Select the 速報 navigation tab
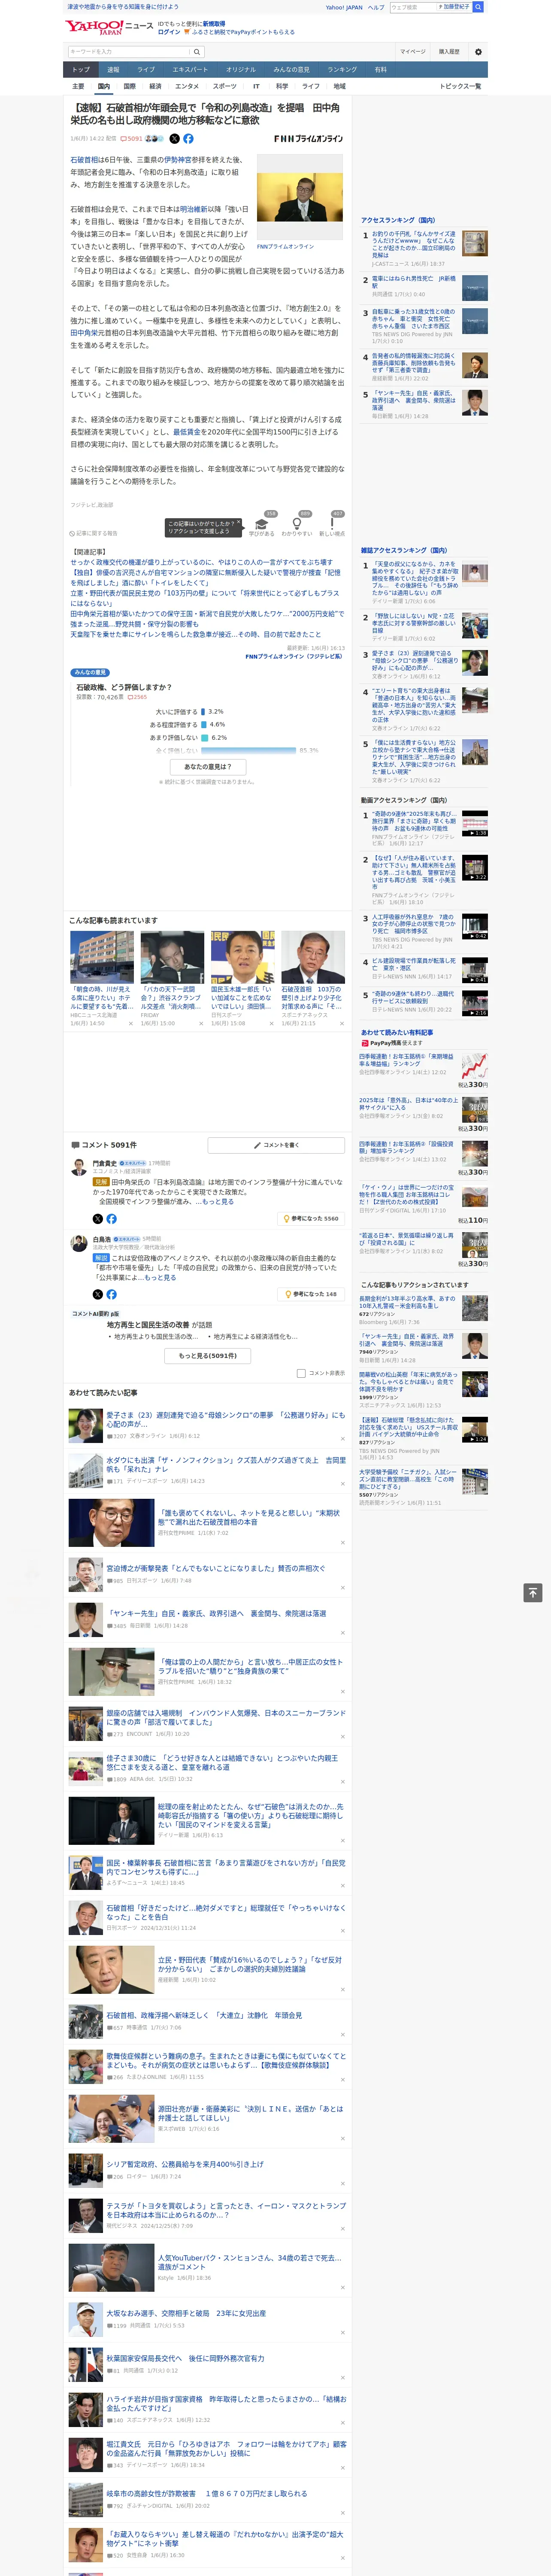551x2576 pixels. (113, 70)
